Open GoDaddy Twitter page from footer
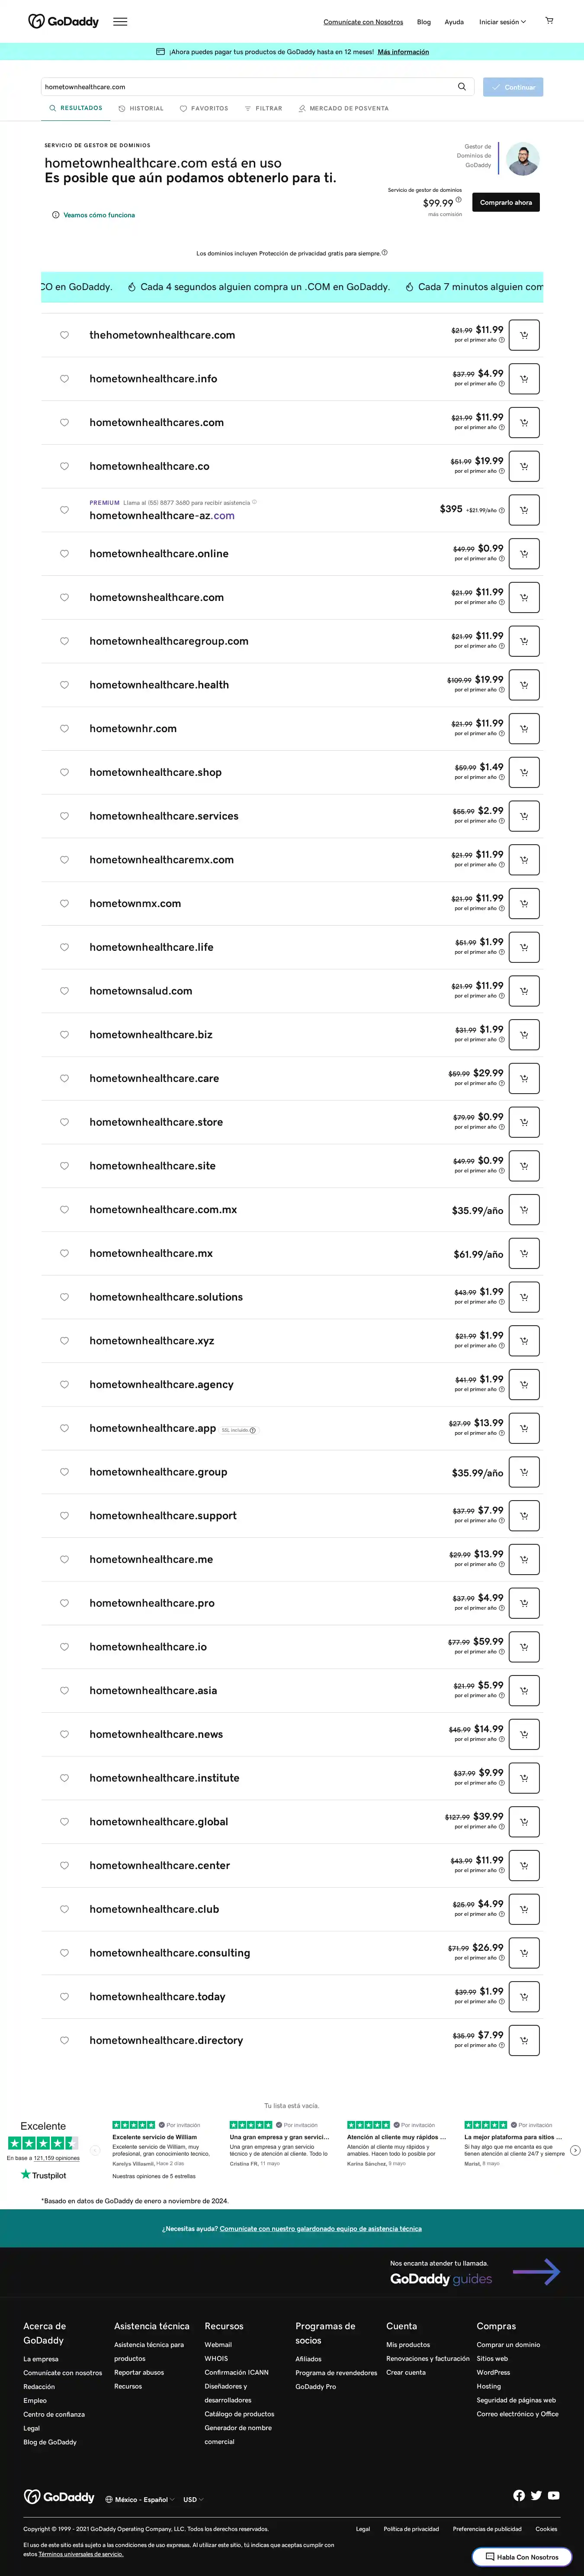Screen dimensions: 584x2576 click(536, 2495)
